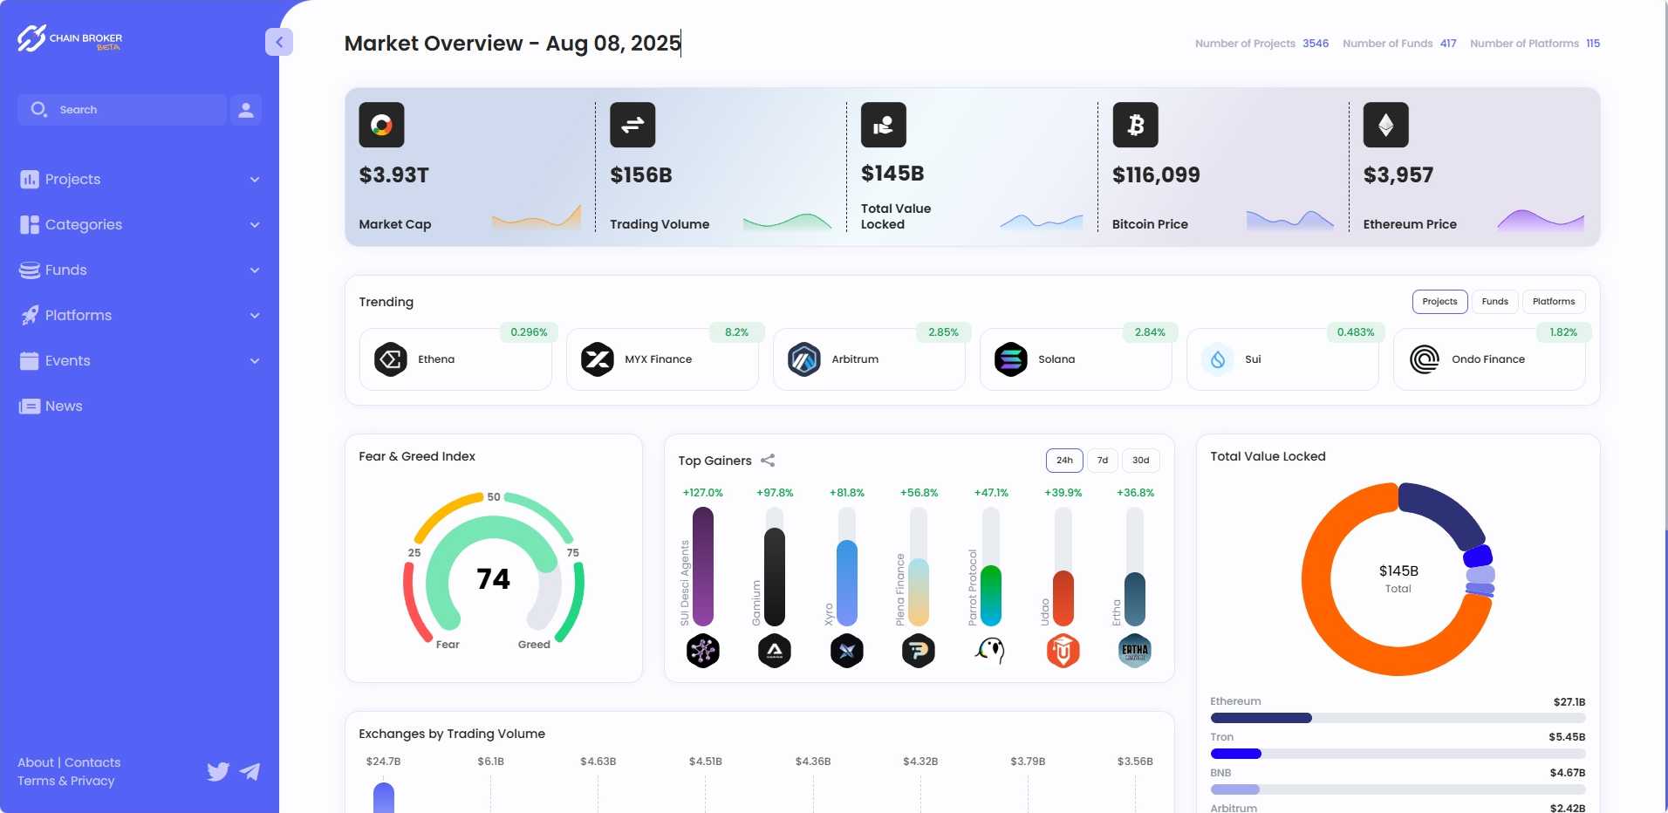Click the share icon beside Top Gainers
Screen dimensions: 1668x813
768,461
